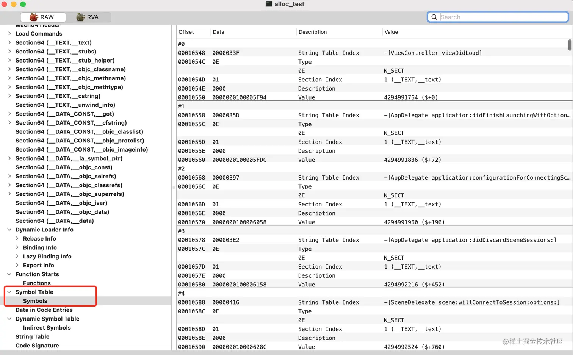Open Data in Code Entries
573x355 pixels.
[x=44, y=310]
